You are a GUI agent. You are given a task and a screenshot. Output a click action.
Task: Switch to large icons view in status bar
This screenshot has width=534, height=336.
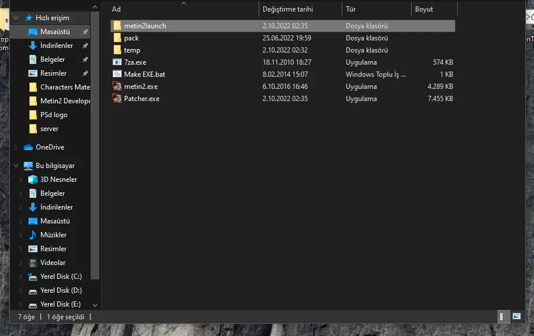click(x=517, y=316)
